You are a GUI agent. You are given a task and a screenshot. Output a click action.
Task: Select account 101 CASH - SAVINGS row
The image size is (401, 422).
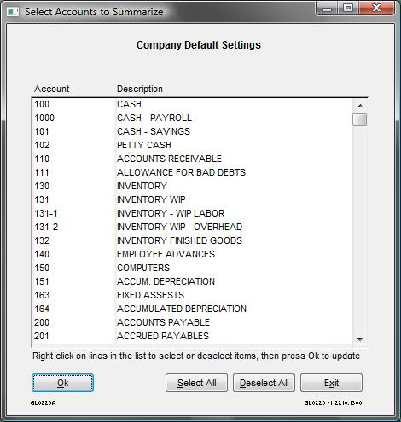192,131
